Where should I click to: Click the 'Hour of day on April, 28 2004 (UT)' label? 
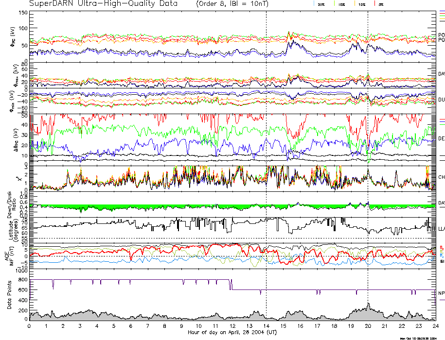(232, 333)
